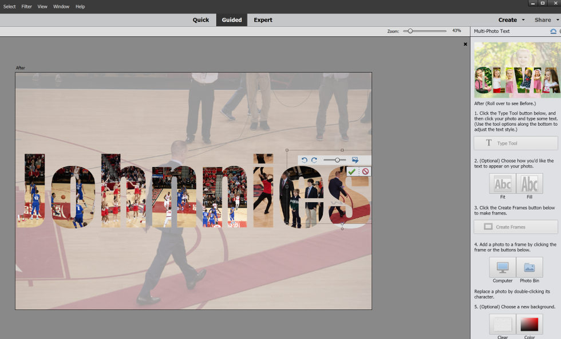Screen dimensions: 561x339
Task: Commit the frame edit with green checkmark
Action: click(352, 172)
